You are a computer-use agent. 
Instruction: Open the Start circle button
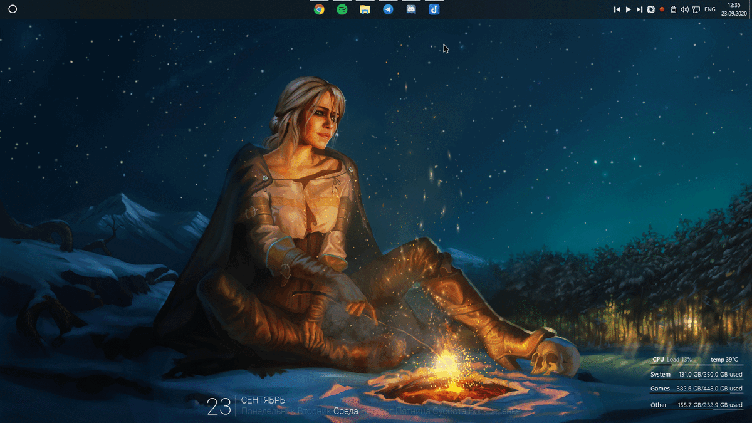[12, 9]
